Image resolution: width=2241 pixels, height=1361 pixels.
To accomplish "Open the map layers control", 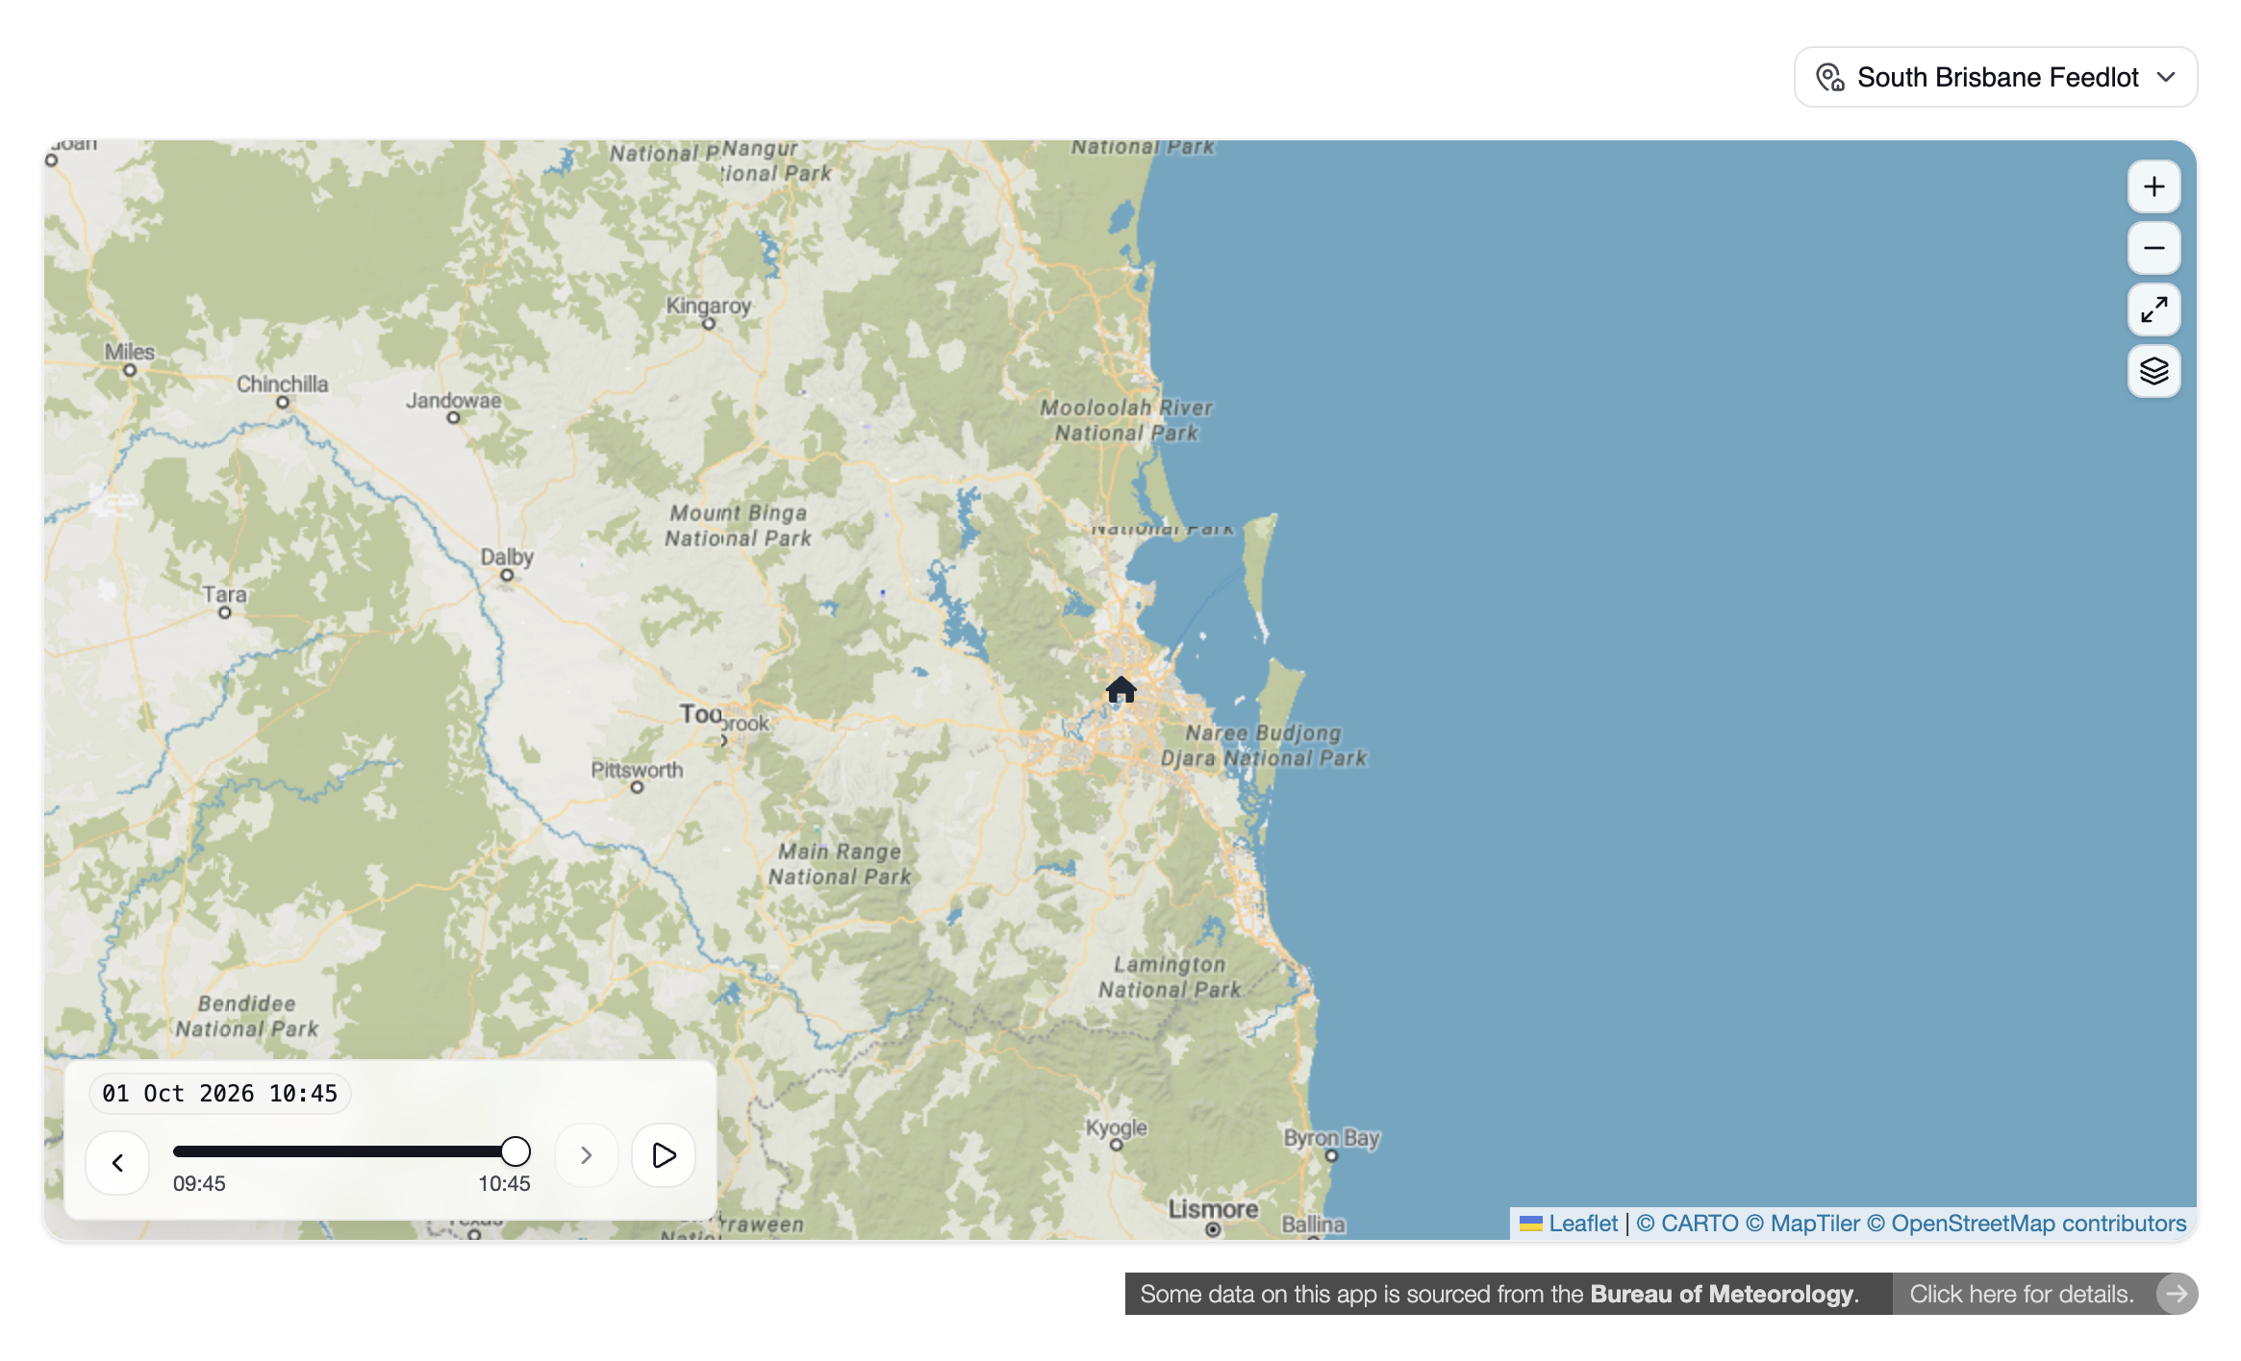I will click(2153, 371).
